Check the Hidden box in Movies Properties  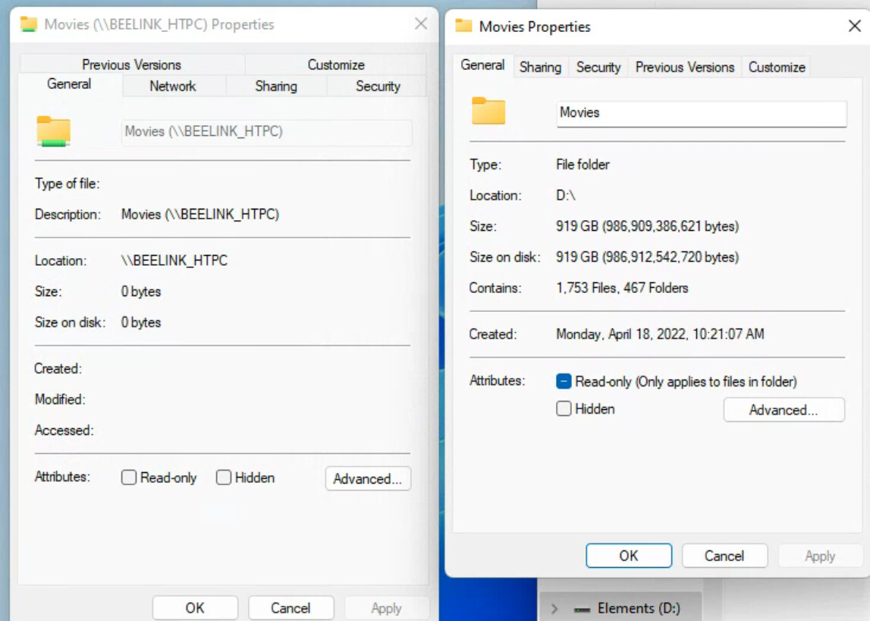point(564,408)
